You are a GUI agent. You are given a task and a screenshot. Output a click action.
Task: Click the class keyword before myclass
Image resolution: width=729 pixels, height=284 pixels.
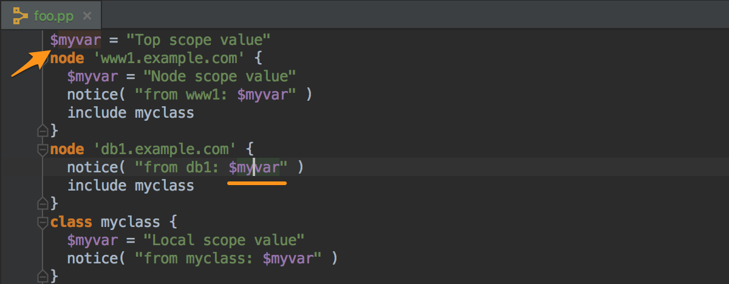pyautogui.click(x=71, y=221)
